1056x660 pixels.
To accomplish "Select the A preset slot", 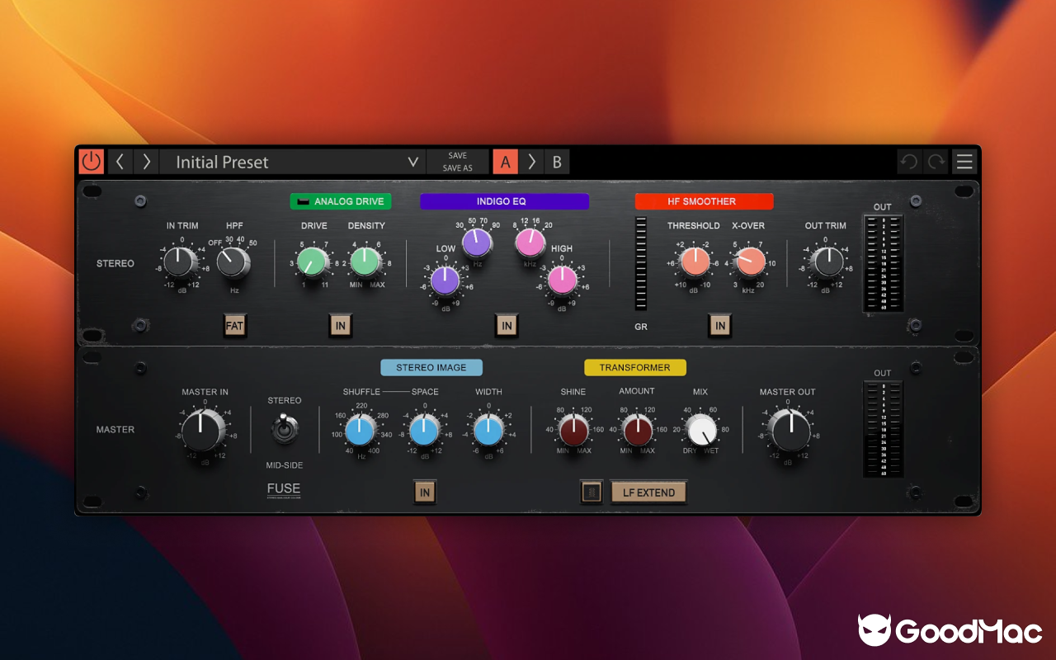I will (x=505, y=161).
